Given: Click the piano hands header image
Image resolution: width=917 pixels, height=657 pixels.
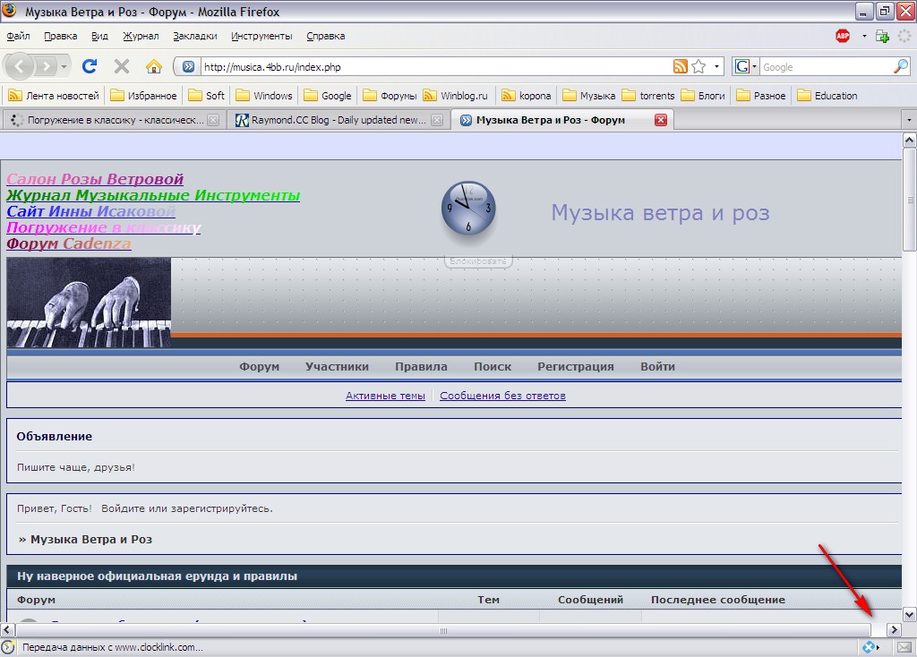Looking at the screenshot, I should [x=89, y=303].
